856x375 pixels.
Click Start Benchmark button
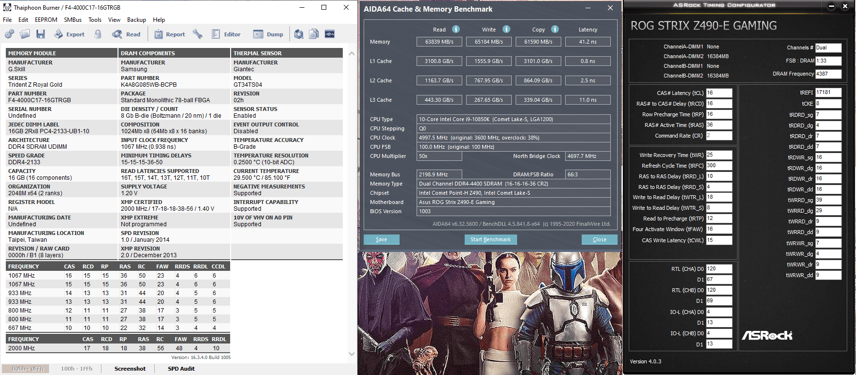[490, 239]
